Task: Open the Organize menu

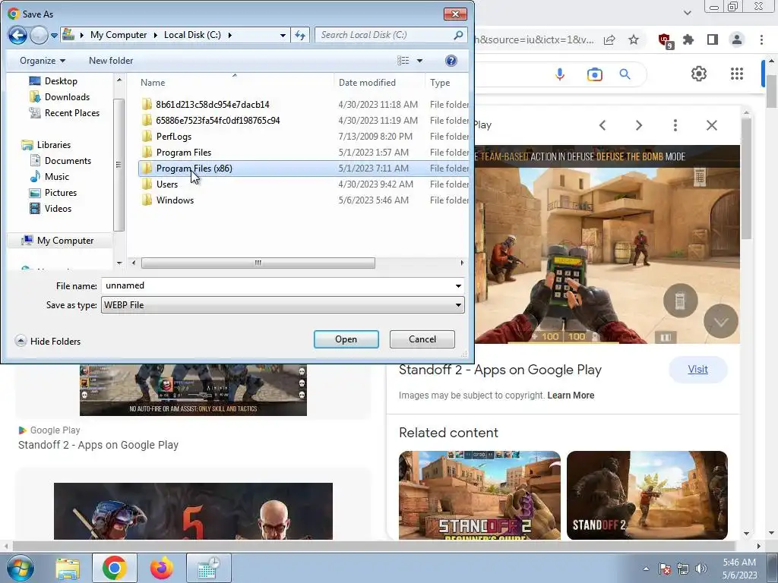Action: tap(43, 61)
